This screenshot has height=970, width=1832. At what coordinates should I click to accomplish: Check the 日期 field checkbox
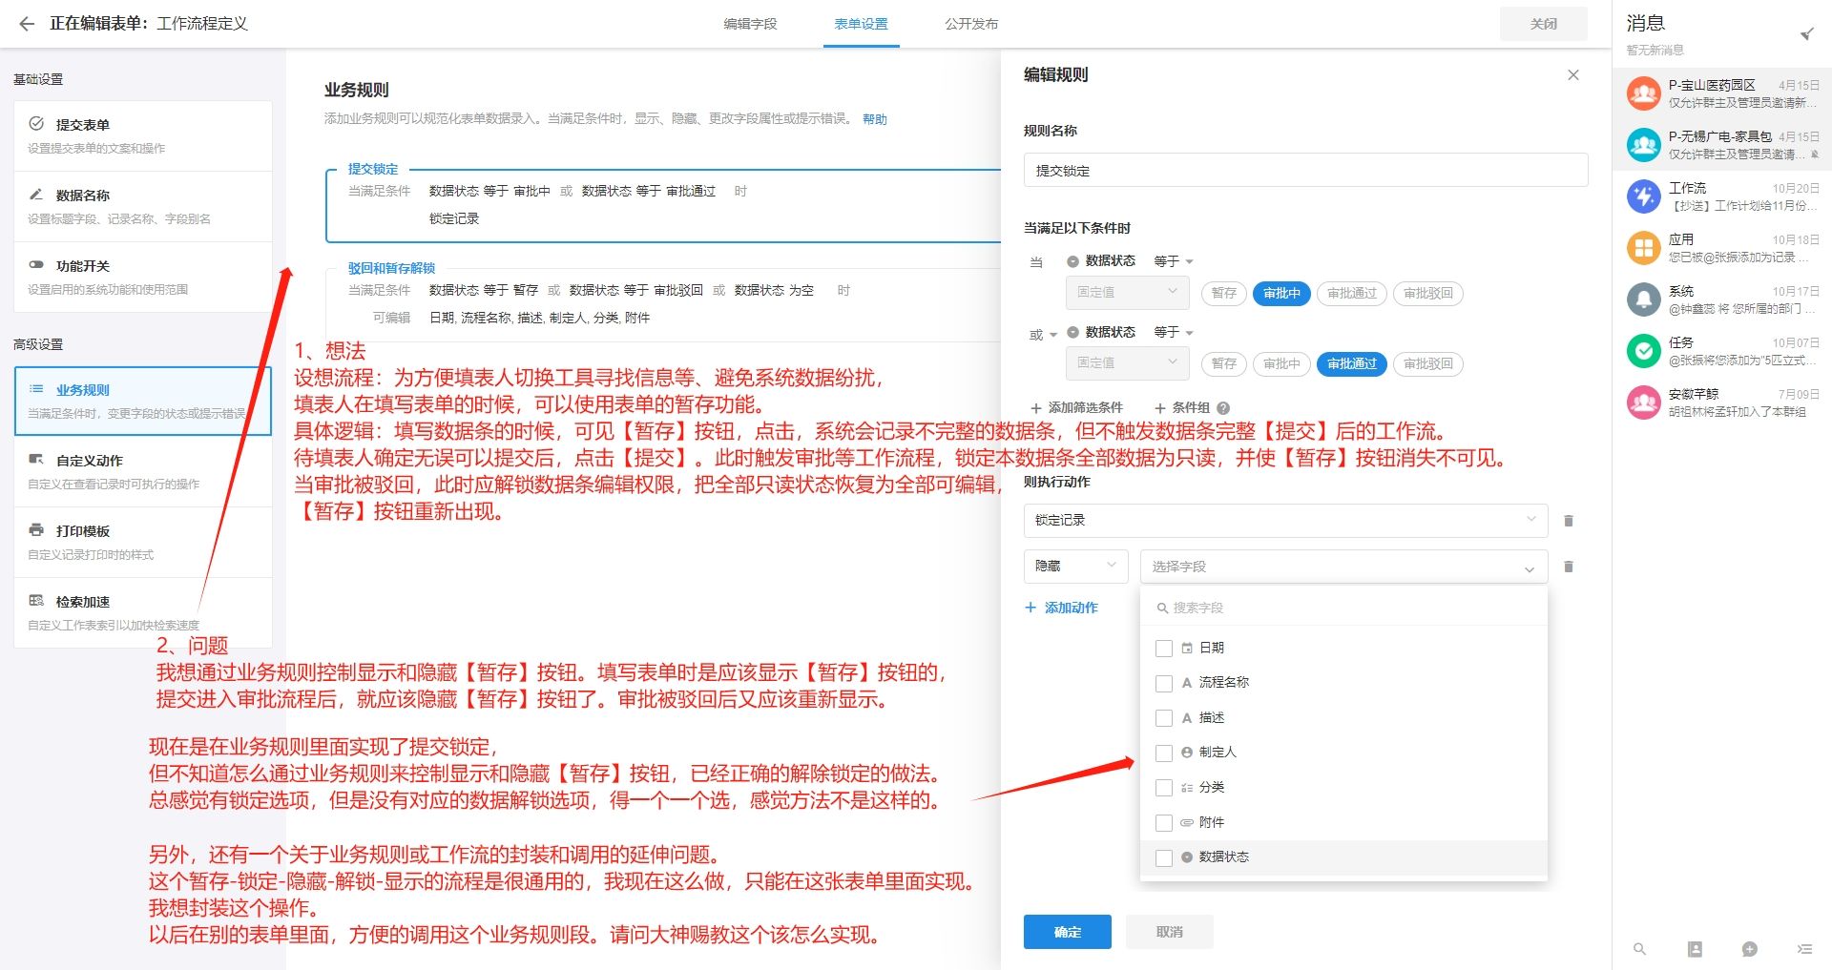(x=1163, y=648)
